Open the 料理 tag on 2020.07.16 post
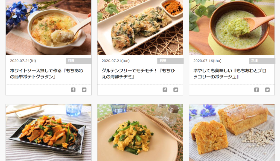The image size is (280, 161). [x=262, y=61]
